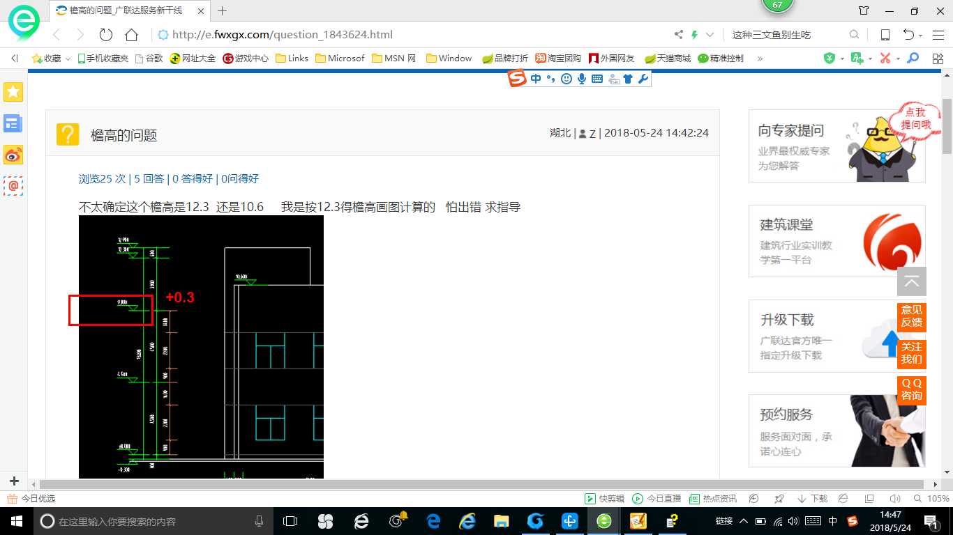Click the back-to-top arrow button
953x535 pixels.
pyautogui.click(x=912, y=281)
